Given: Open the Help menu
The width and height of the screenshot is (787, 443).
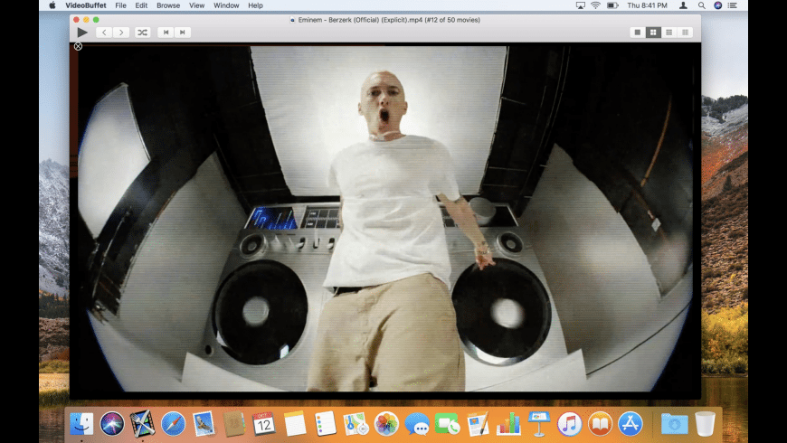Looking at the screenshot, I should 255,5.
